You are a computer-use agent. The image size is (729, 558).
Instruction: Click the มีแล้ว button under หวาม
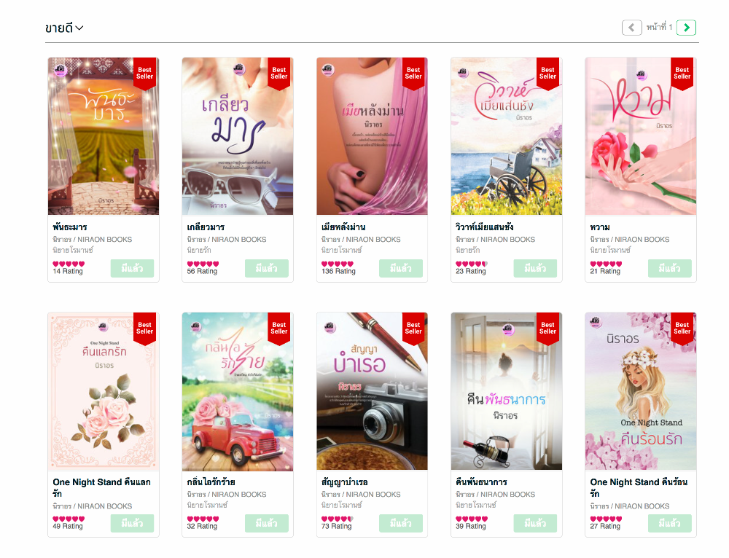point(669,268)
